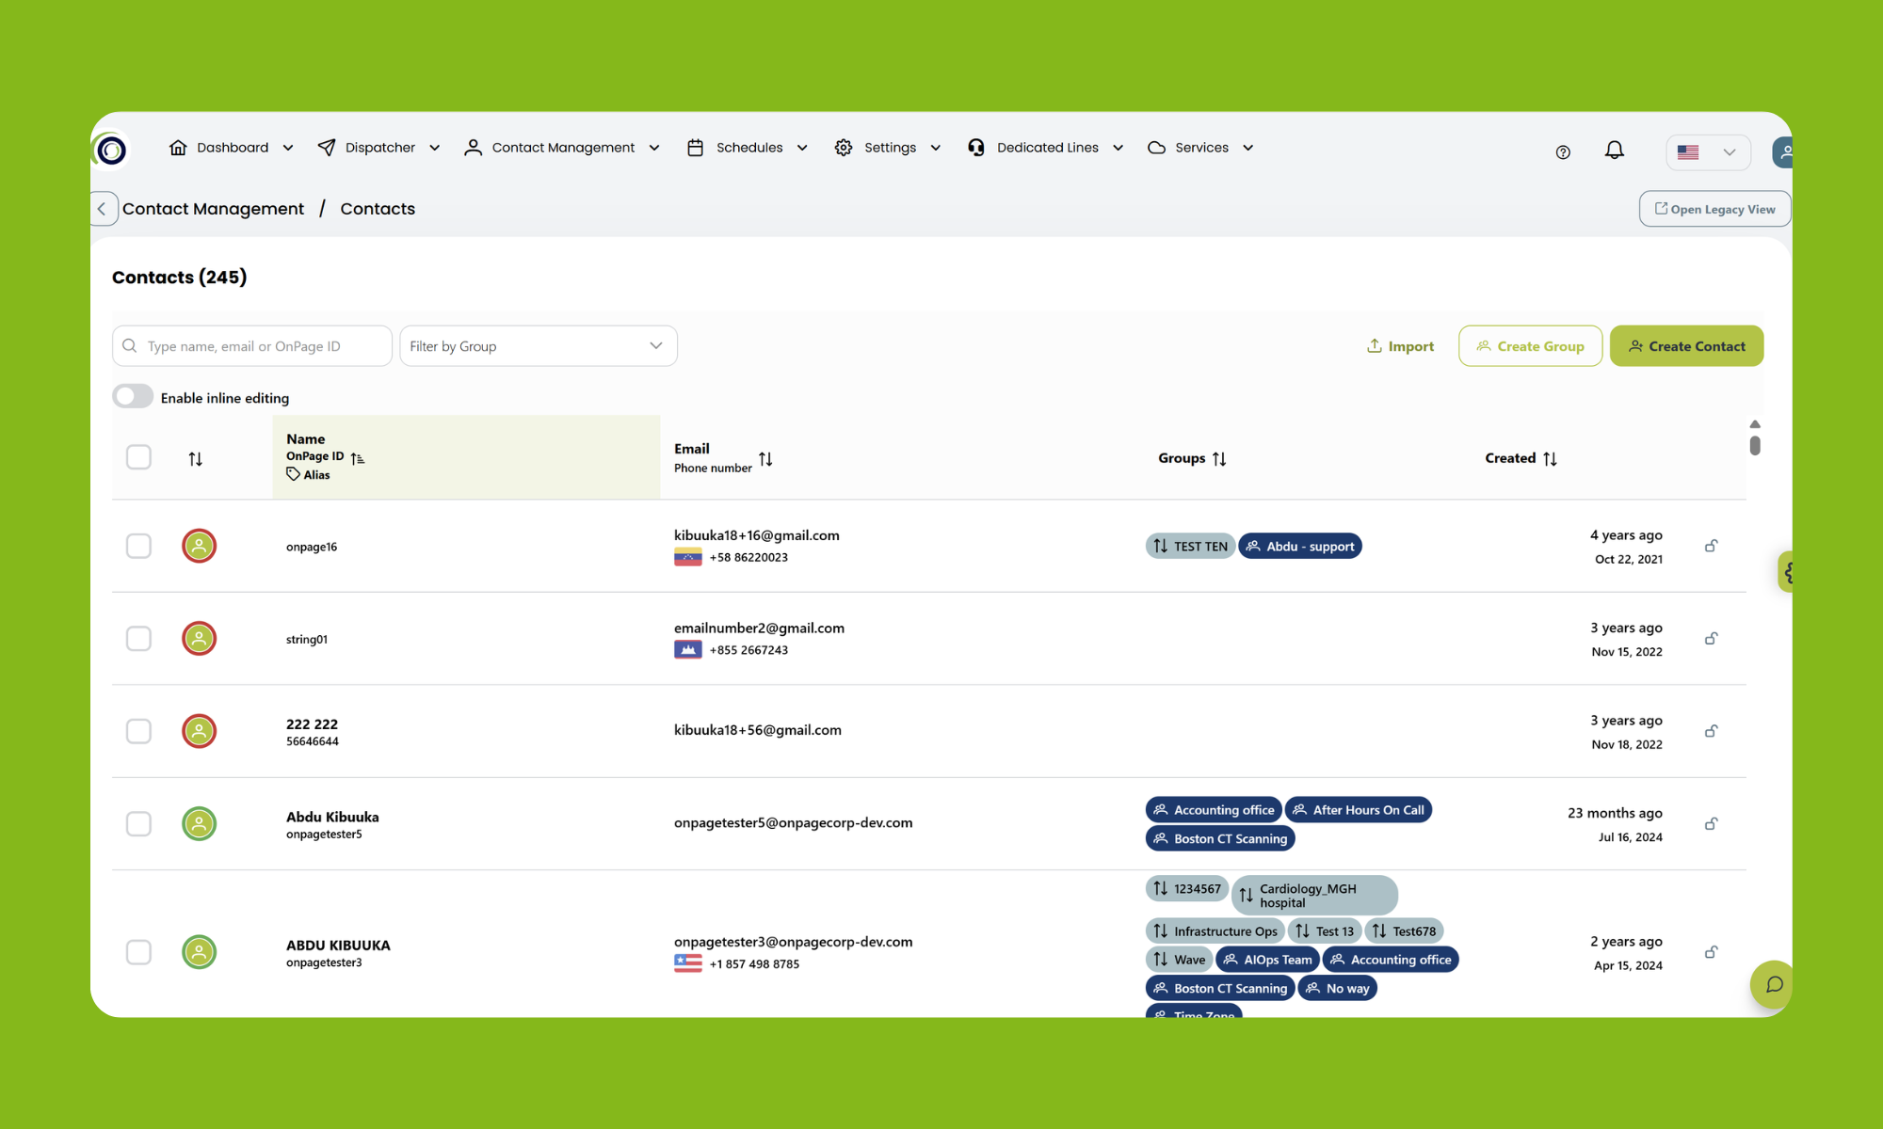
Task: Click the red avatar of onpage16
Action: [199, 546]
